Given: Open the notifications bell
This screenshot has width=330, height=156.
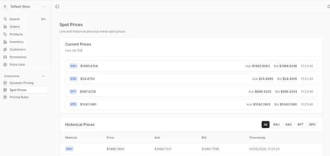Looking at the screenshot, I should point(328,7).
